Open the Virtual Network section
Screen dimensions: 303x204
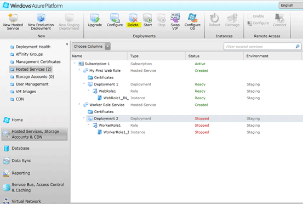22,201
